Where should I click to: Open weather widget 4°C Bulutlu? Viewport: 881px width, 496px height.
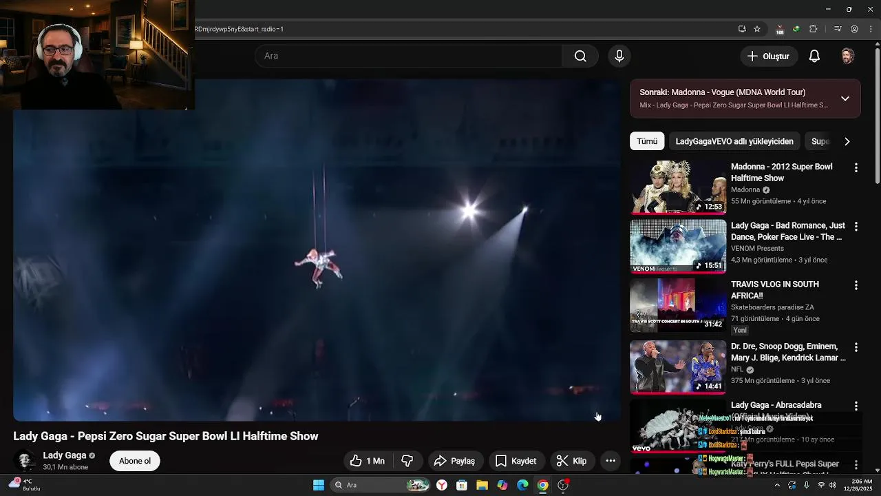point(24,485)
